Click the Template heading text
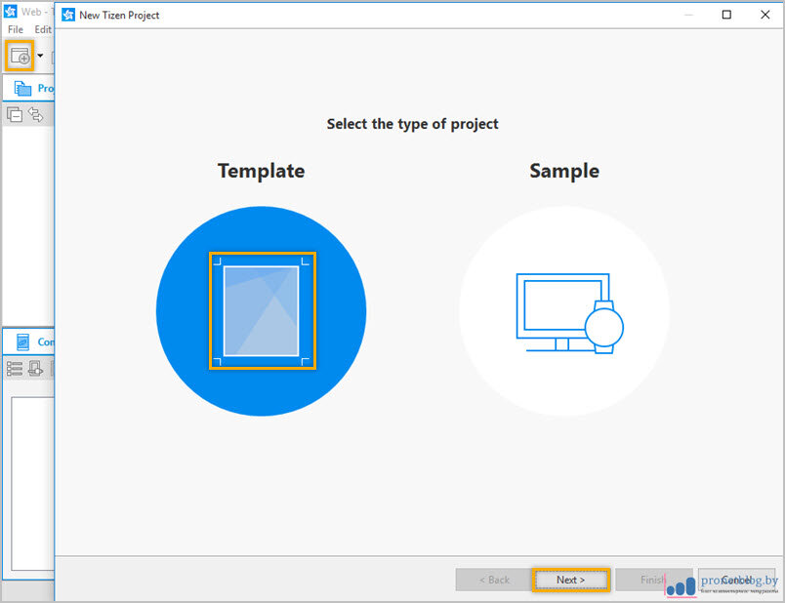Image resolution: width=785 pixels, height=603 pixels. [x=262, y=171]
